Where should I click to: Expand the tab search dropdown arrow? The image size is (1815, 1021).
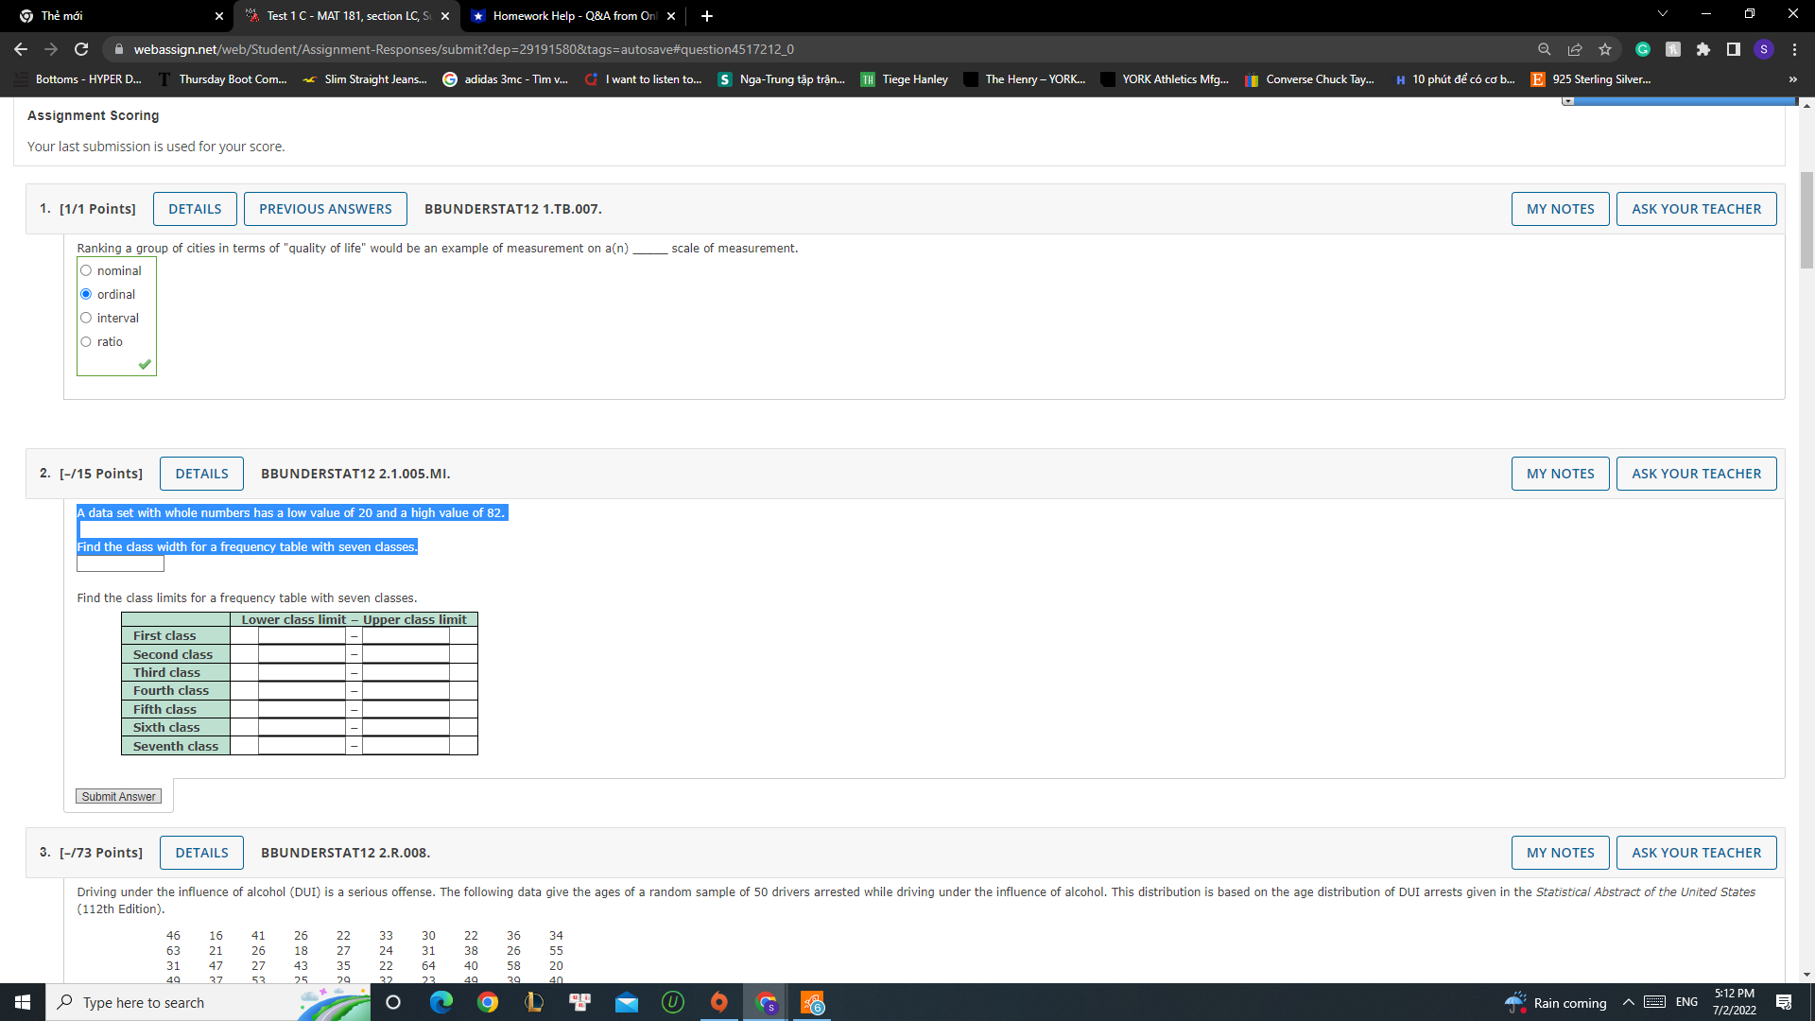pyautogui.click(x=1663, y=14)
